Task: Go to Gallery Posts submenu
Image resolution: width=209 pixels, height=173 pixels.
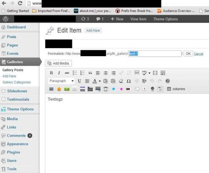Action: (x=13, y=70)
